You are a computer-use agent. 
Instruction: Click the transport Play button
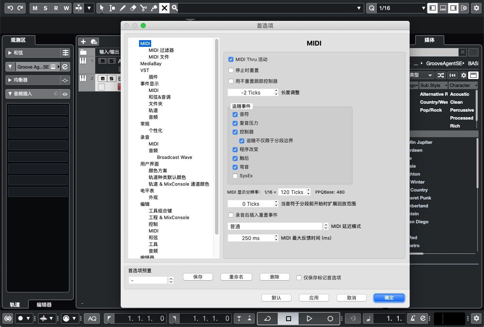click(x=309, y=318)
